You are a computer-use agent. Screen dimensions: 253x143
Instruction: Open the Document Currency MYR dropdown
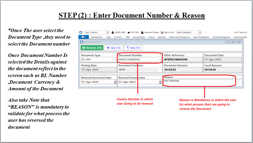(x=160, y=70)
